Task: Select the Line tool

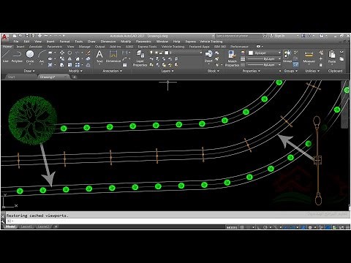Action: pos(6,56)
